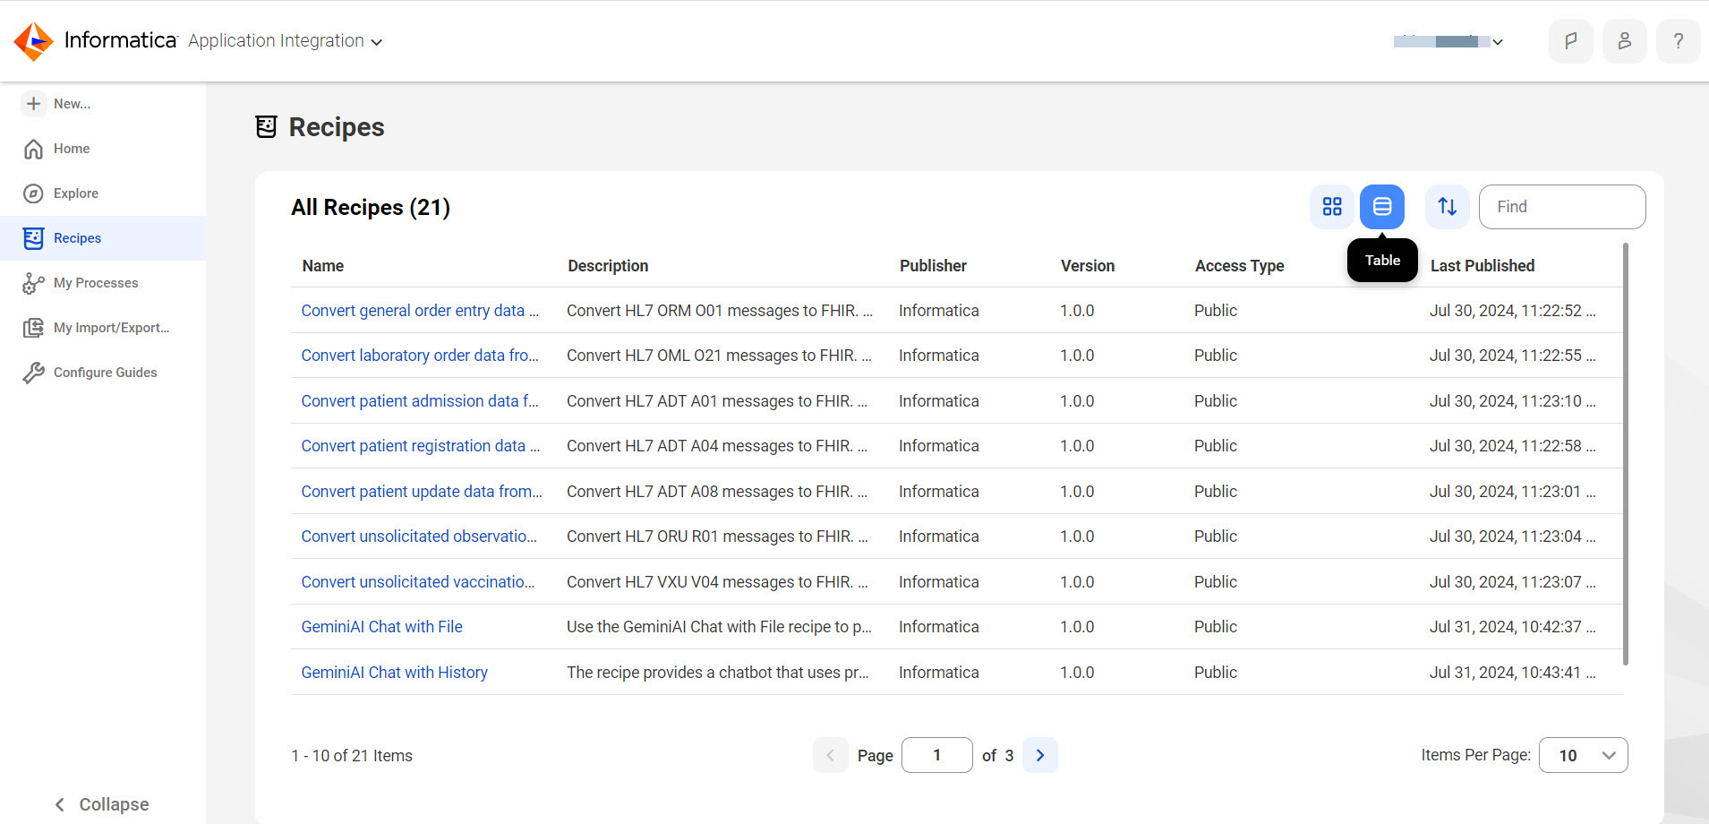Click the Recipes sidebar icon
The height and width of the screenshot is (824, 1709).
tap(33, 238)
